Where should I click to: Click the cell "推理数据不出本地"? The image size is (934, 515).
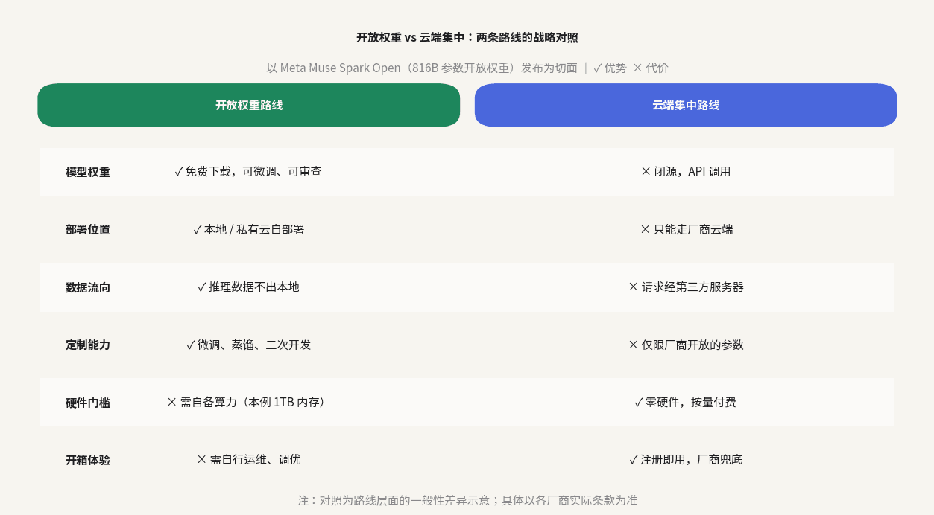click(x=248, y=287)
